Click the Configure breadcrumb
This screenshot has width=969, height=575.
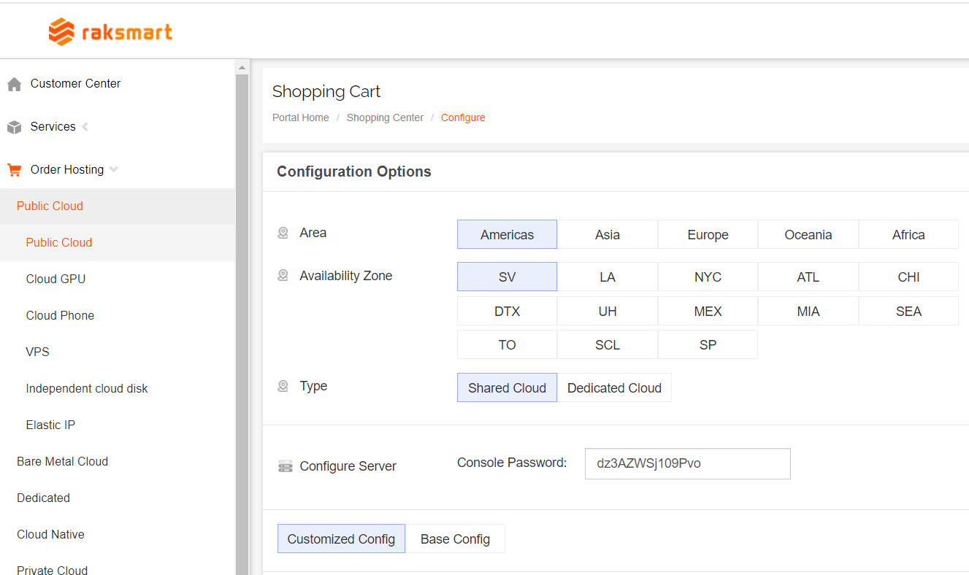pyautogui.click(x=463, y=117)
